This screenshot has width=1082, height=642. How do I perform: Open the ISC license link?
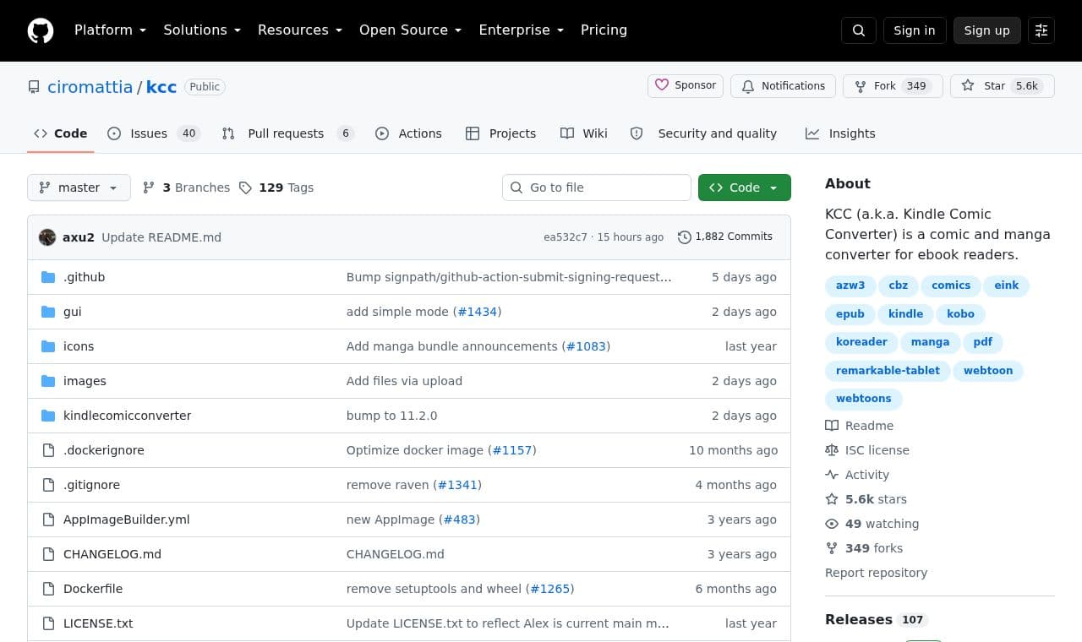867,450
